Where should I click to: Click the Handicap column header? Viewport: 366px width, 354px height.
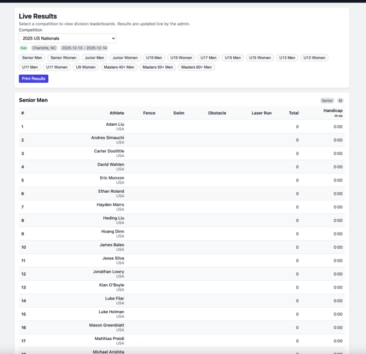[x=333, y=111]
